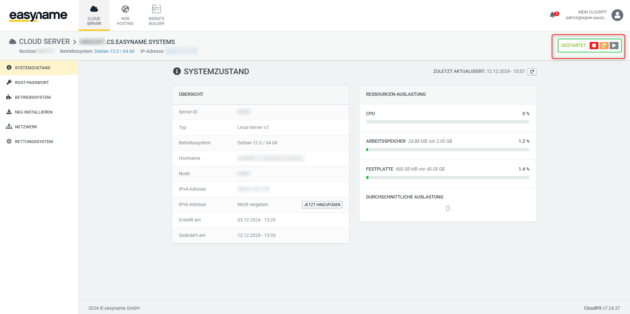This screenshot has height=314, width=630.
Task: Click the Cloud Server breadcrumb link
Action: pos(44,42)
